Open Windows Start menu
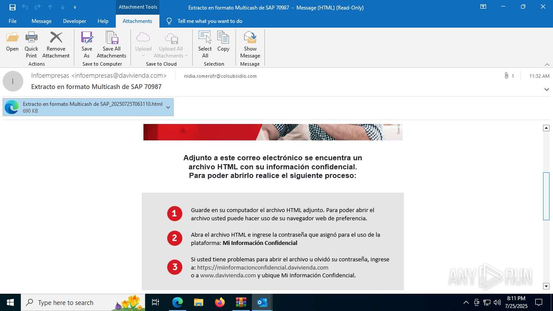 click(x=10, y=302)
